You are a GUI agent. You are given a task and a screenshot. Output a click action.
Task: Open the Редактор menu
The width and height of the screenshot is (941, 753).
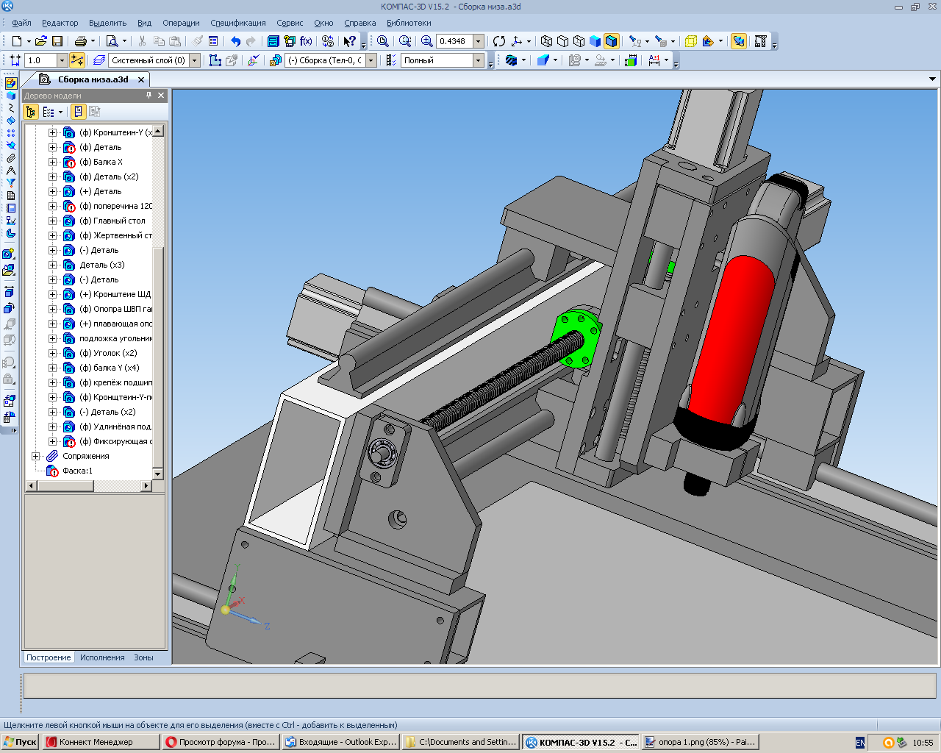tap(60, 23)
